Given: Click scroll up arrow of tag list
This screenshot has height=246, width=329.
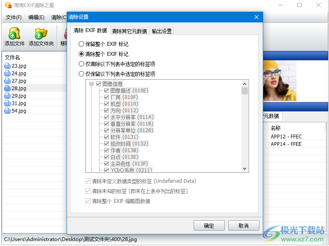Looking at the screenshot, I should (245, 84).
